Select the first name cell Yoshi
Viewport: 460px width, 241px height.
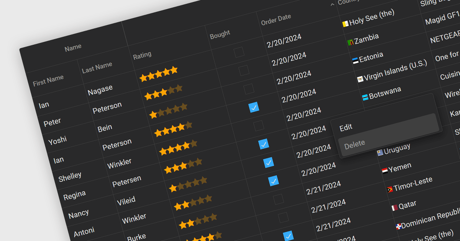pos(58,141)
